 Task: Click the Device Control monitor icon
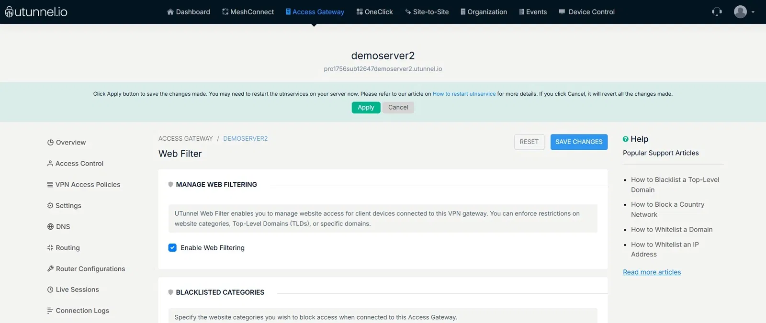tap(562, 12)
